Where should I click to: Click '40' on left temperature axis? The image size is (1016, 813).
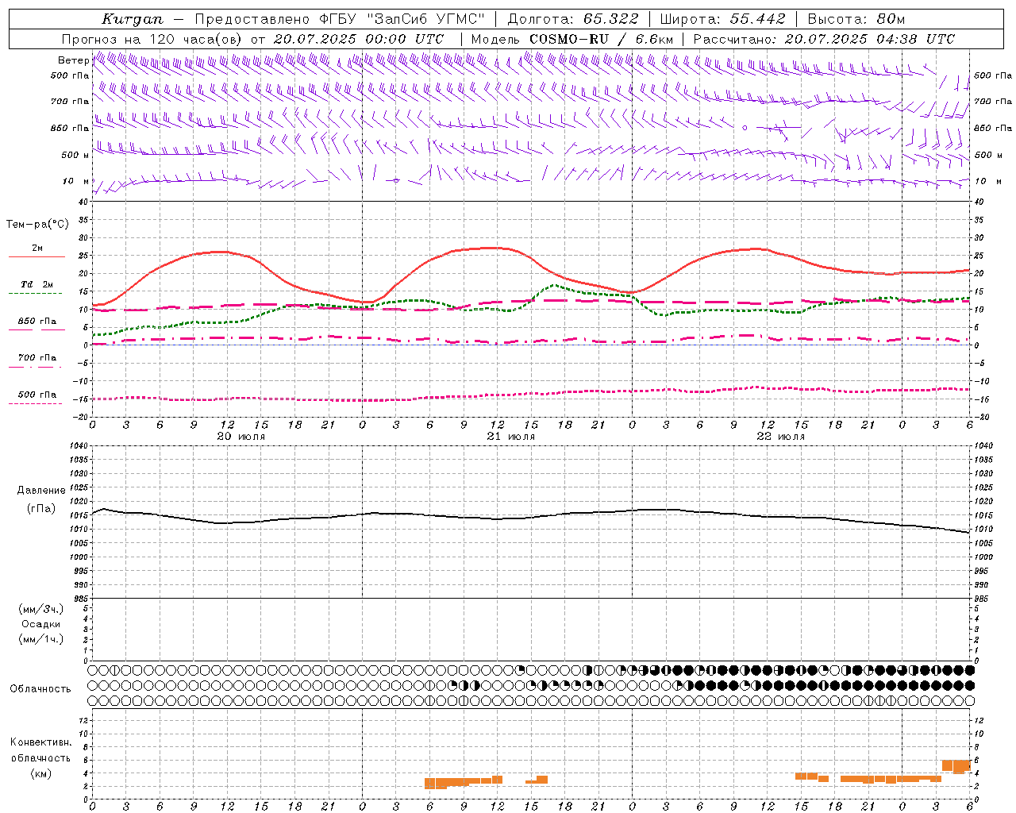[x=83, y=202]
